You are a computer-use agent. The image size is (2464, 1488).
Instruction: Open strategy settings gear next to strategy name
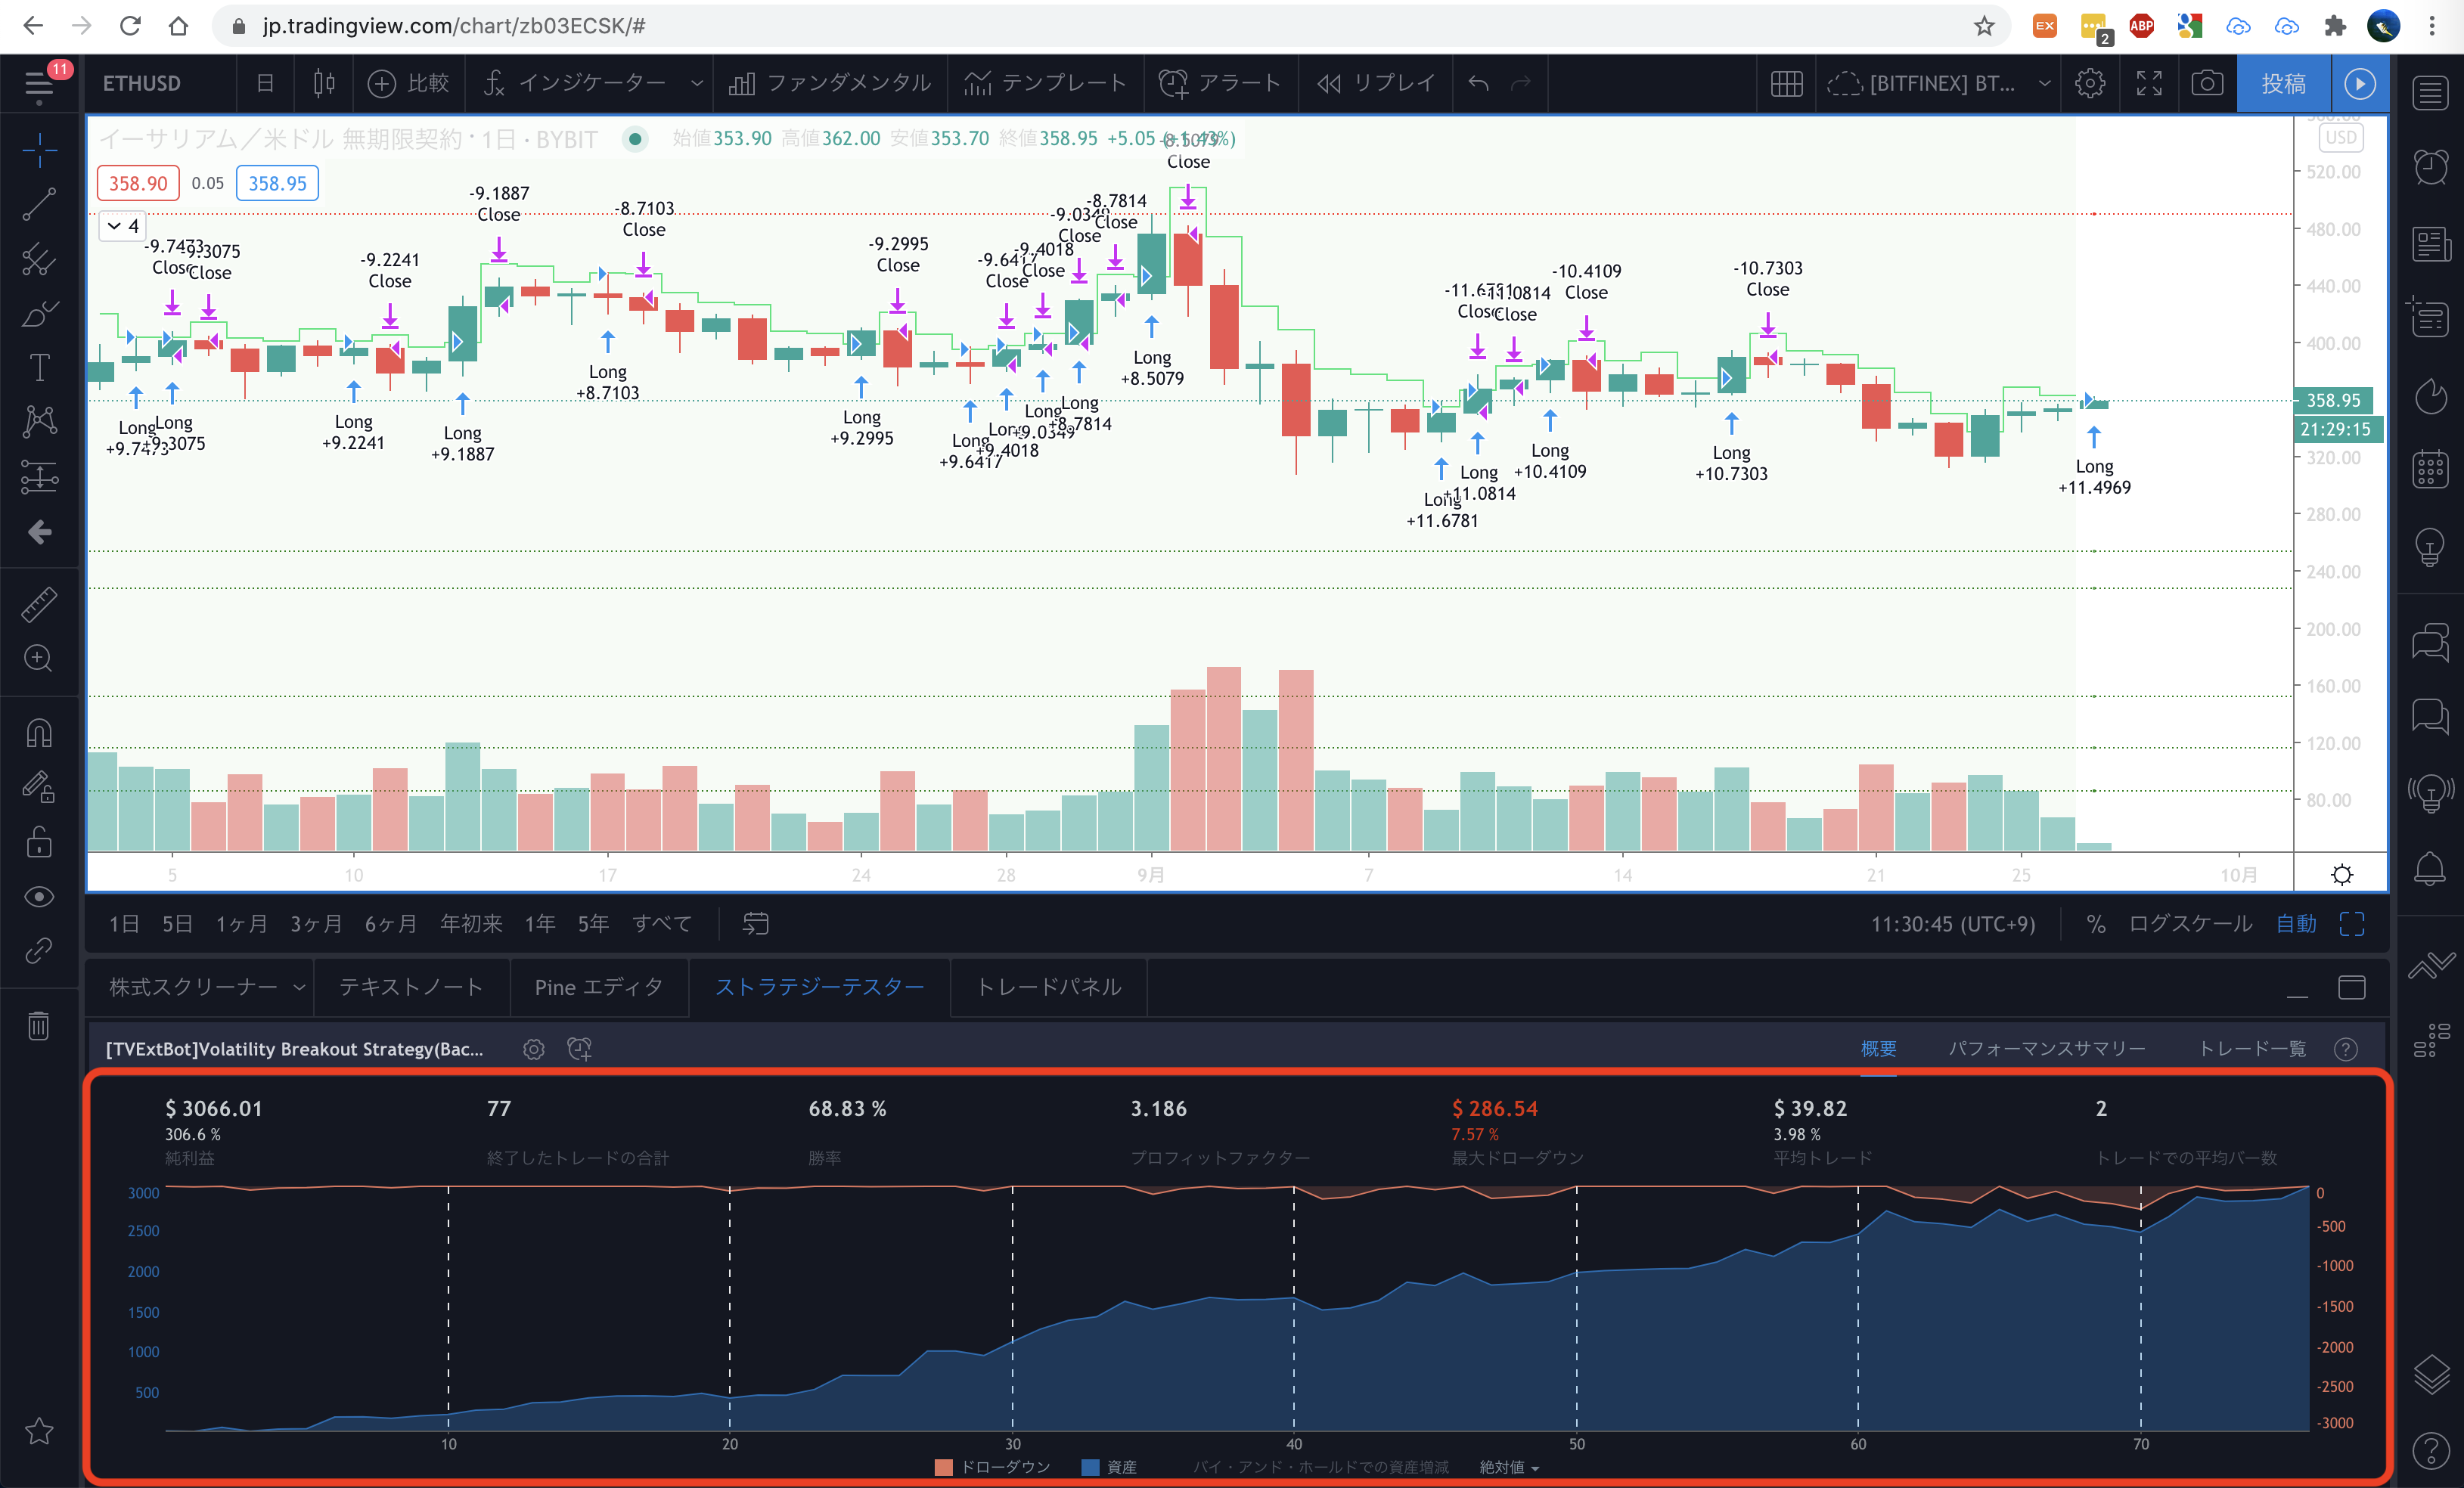point(534,1048)
